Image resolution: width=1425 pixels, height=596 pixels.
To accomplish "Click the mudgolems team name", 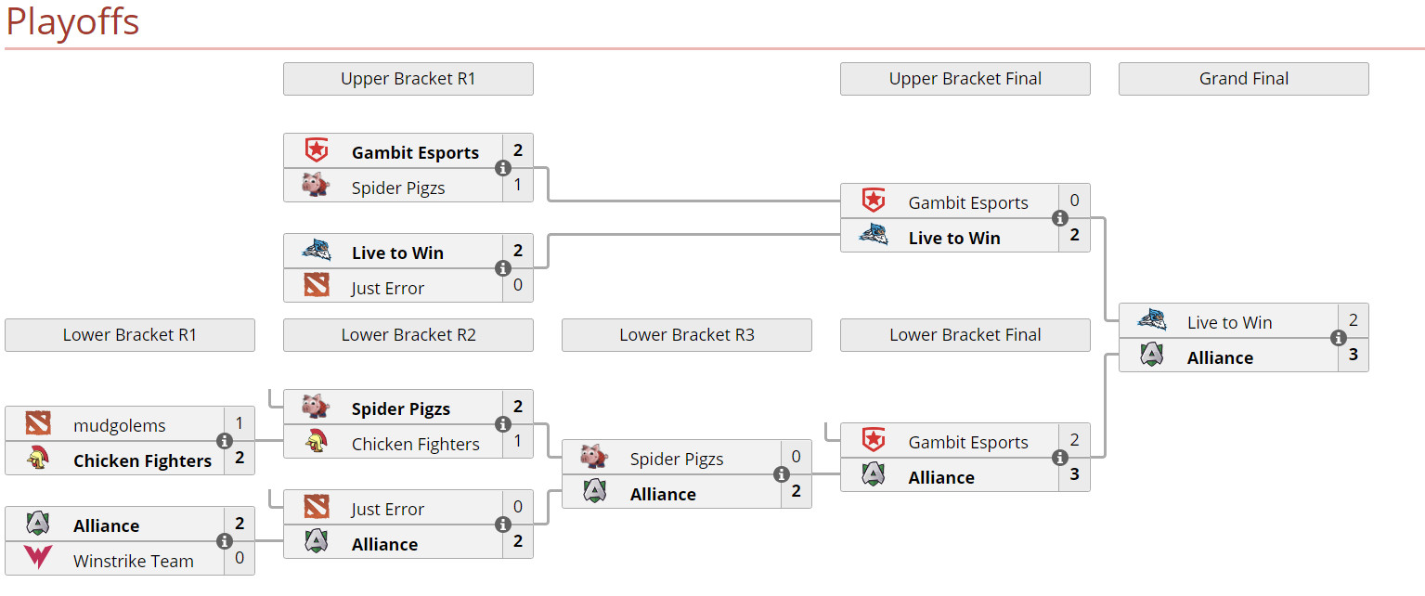I will (x=119, y=426).
